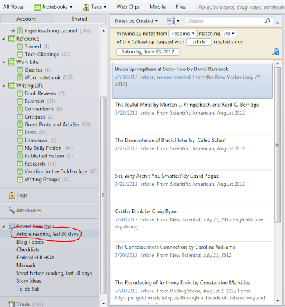The height and width of the screenshot is (307, 285).
Task: Click the Interviews notebook icon
Action: (20, 140)
